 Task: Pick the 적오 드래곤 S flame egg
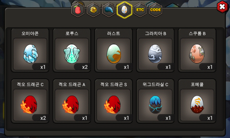tap(114, 101)
